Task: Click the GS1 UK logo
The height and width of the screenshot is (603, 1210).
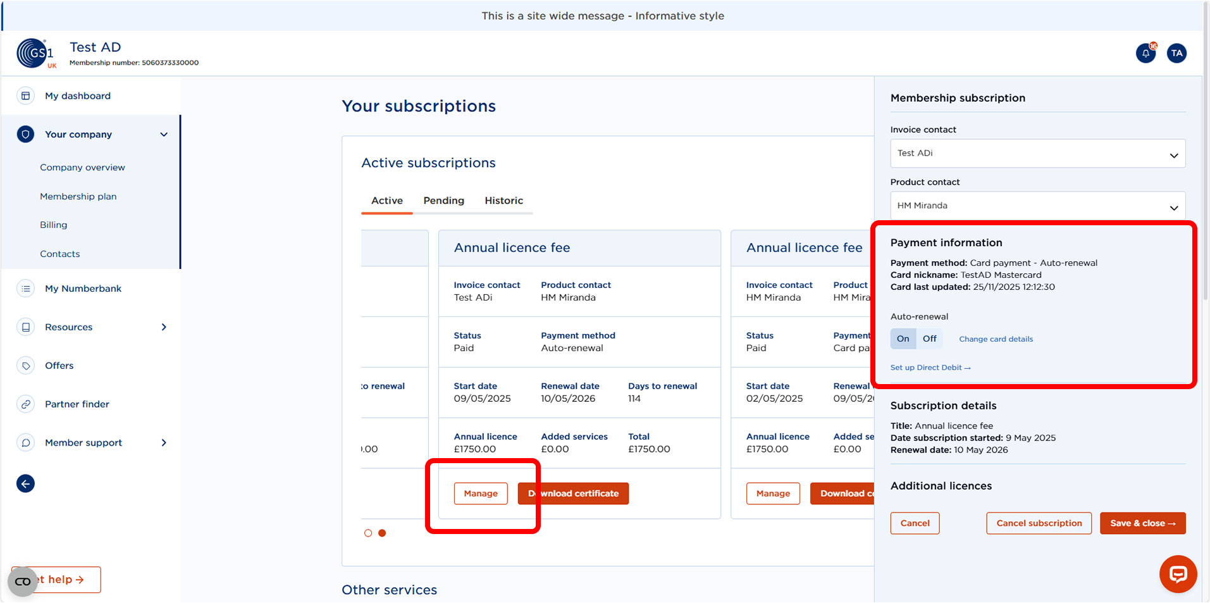Action: point(36,53)
